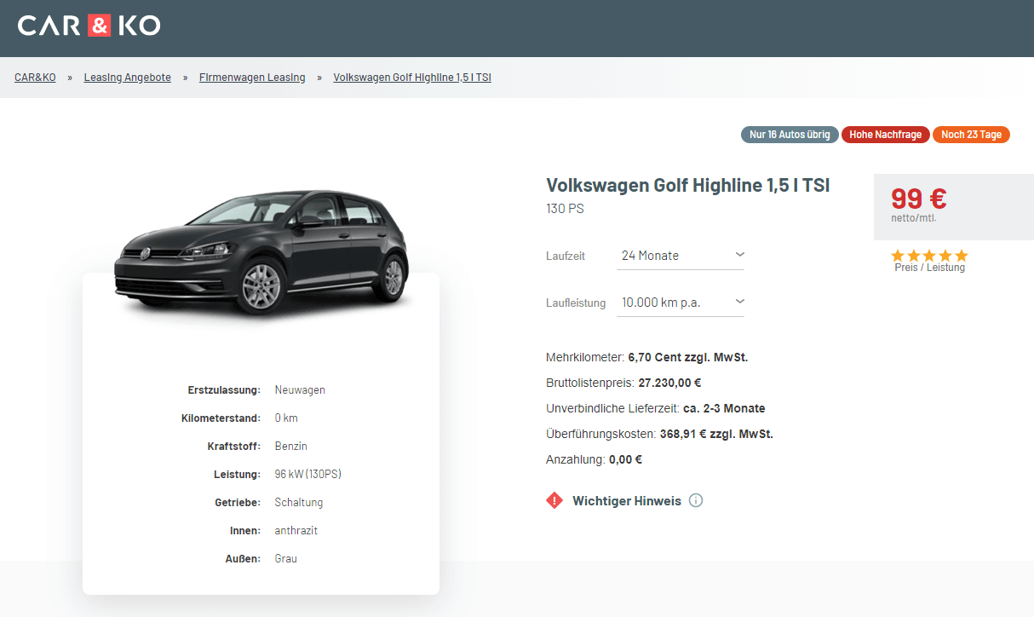
Task: Click the 99 € price
Action: click(919, 199)
